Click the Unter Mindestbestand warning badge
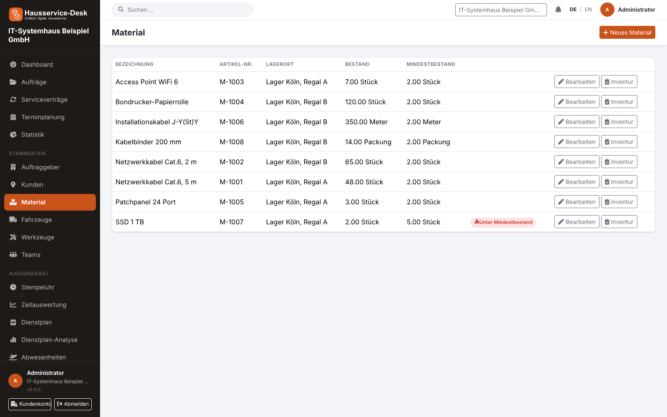The image size is (667, 417). click(503, 222)
